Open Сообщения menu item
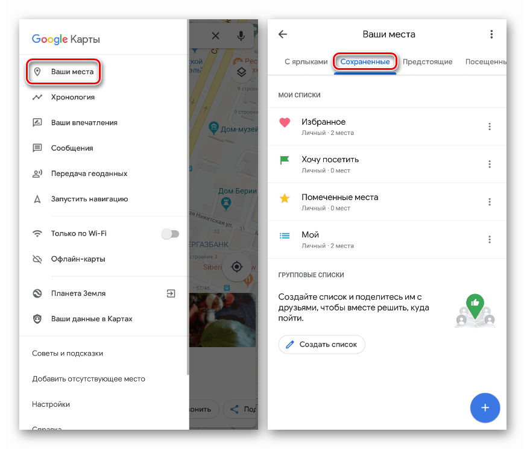530x449 pixels. click(x=103, y=148)
